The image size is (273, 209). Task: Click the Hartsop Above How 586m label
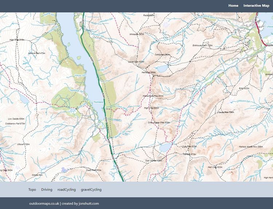[x=251, y=147]
